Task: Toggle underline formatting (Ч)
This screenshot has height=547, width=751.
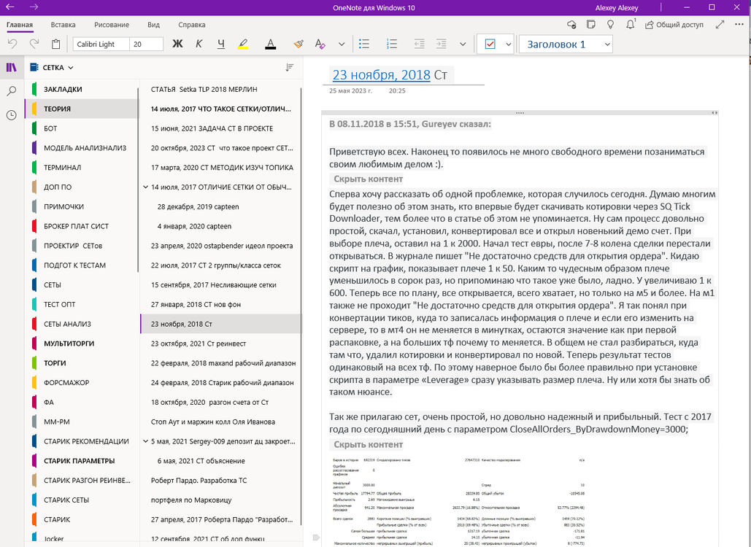Action: click(221, 44)
